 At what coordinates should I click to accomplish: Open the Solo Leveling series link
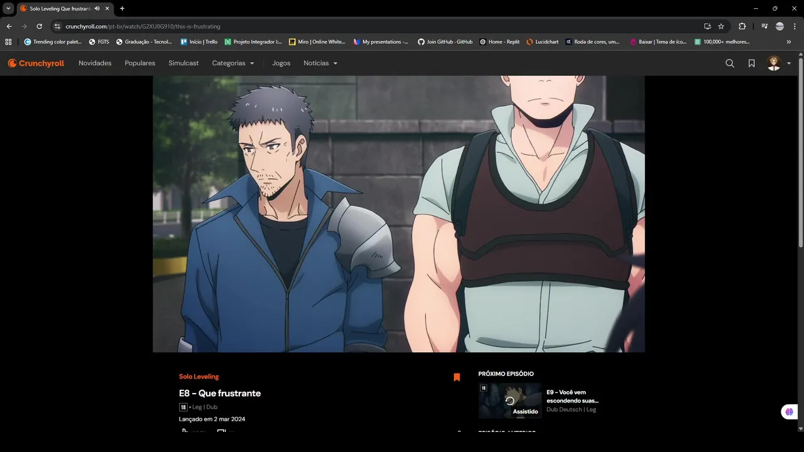(x=199, y=377)
